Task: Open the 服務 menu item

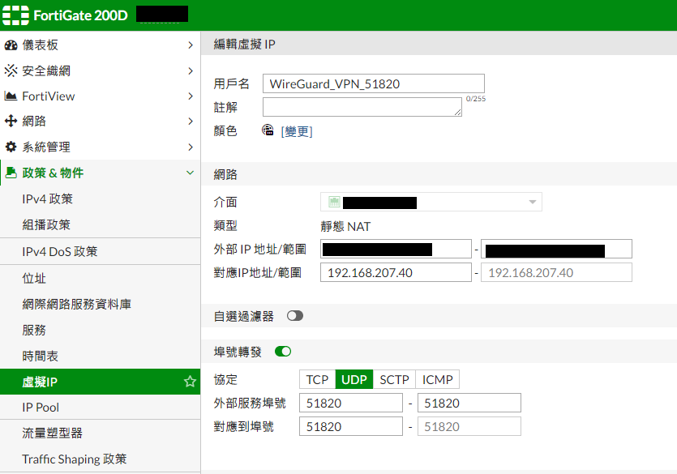Action: (101, 330)
